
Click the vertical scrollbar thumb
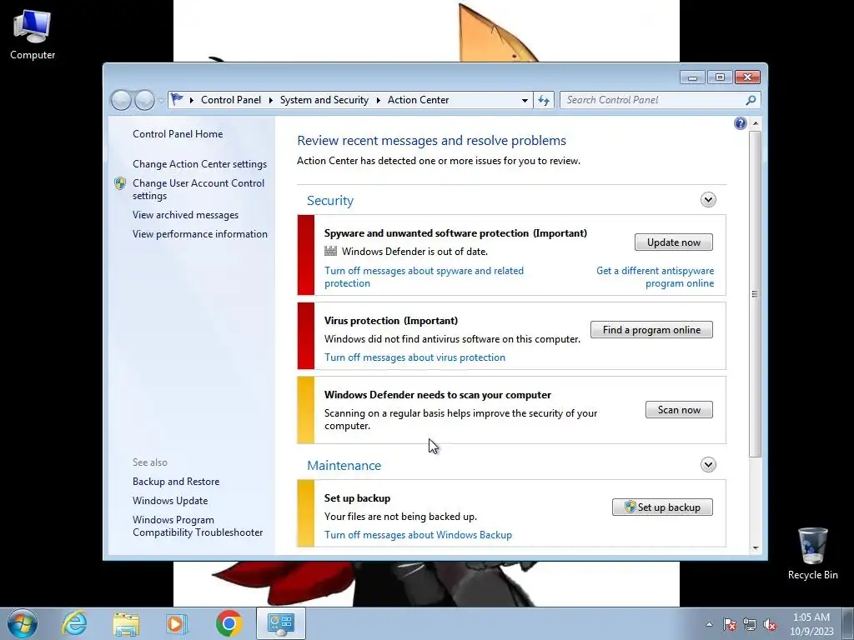click(755, 294)
